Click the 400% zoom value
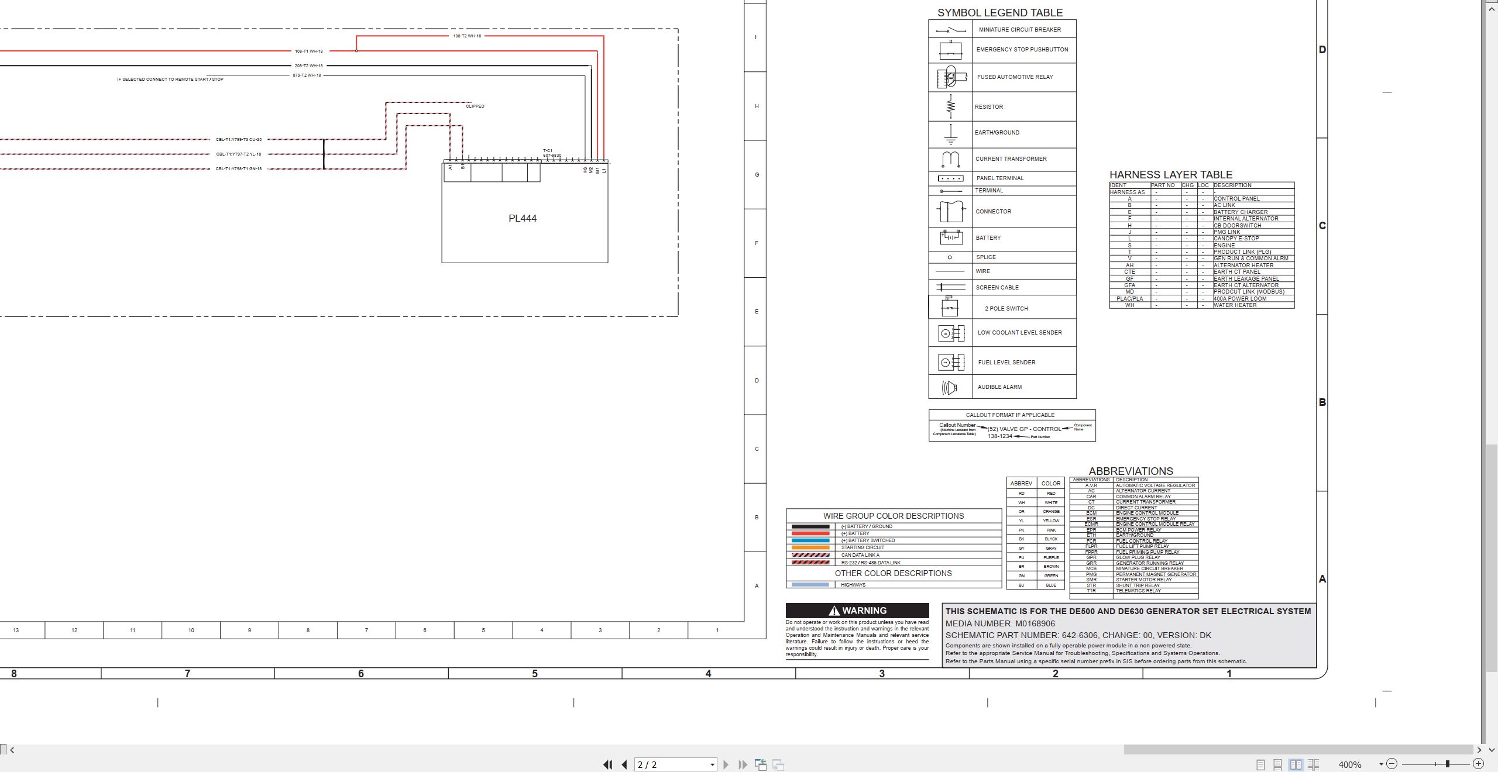Viewport: 1498px width, 772px height. pos(1350,765)
